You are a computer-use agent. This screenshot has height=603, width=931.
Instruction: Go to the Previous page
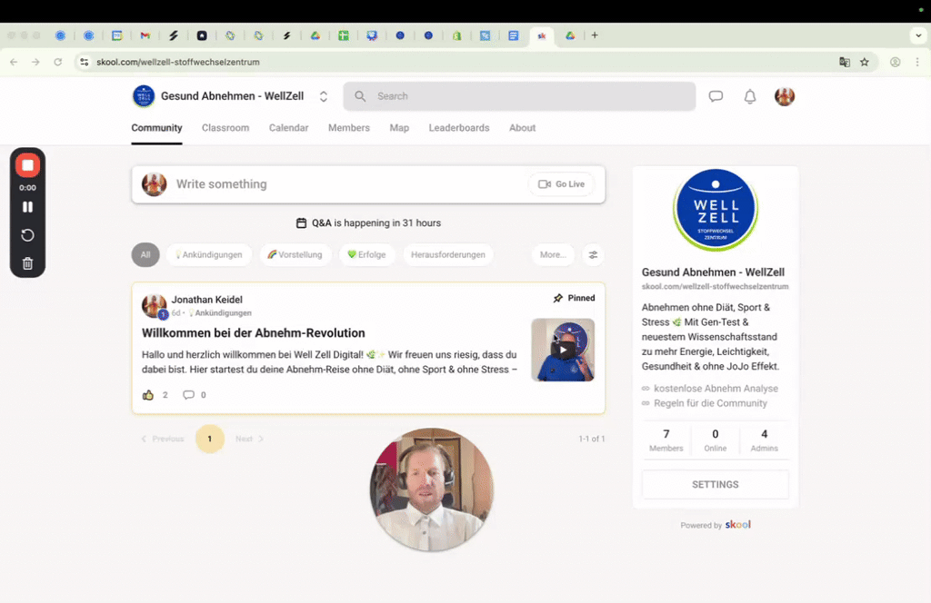(163, 440)
